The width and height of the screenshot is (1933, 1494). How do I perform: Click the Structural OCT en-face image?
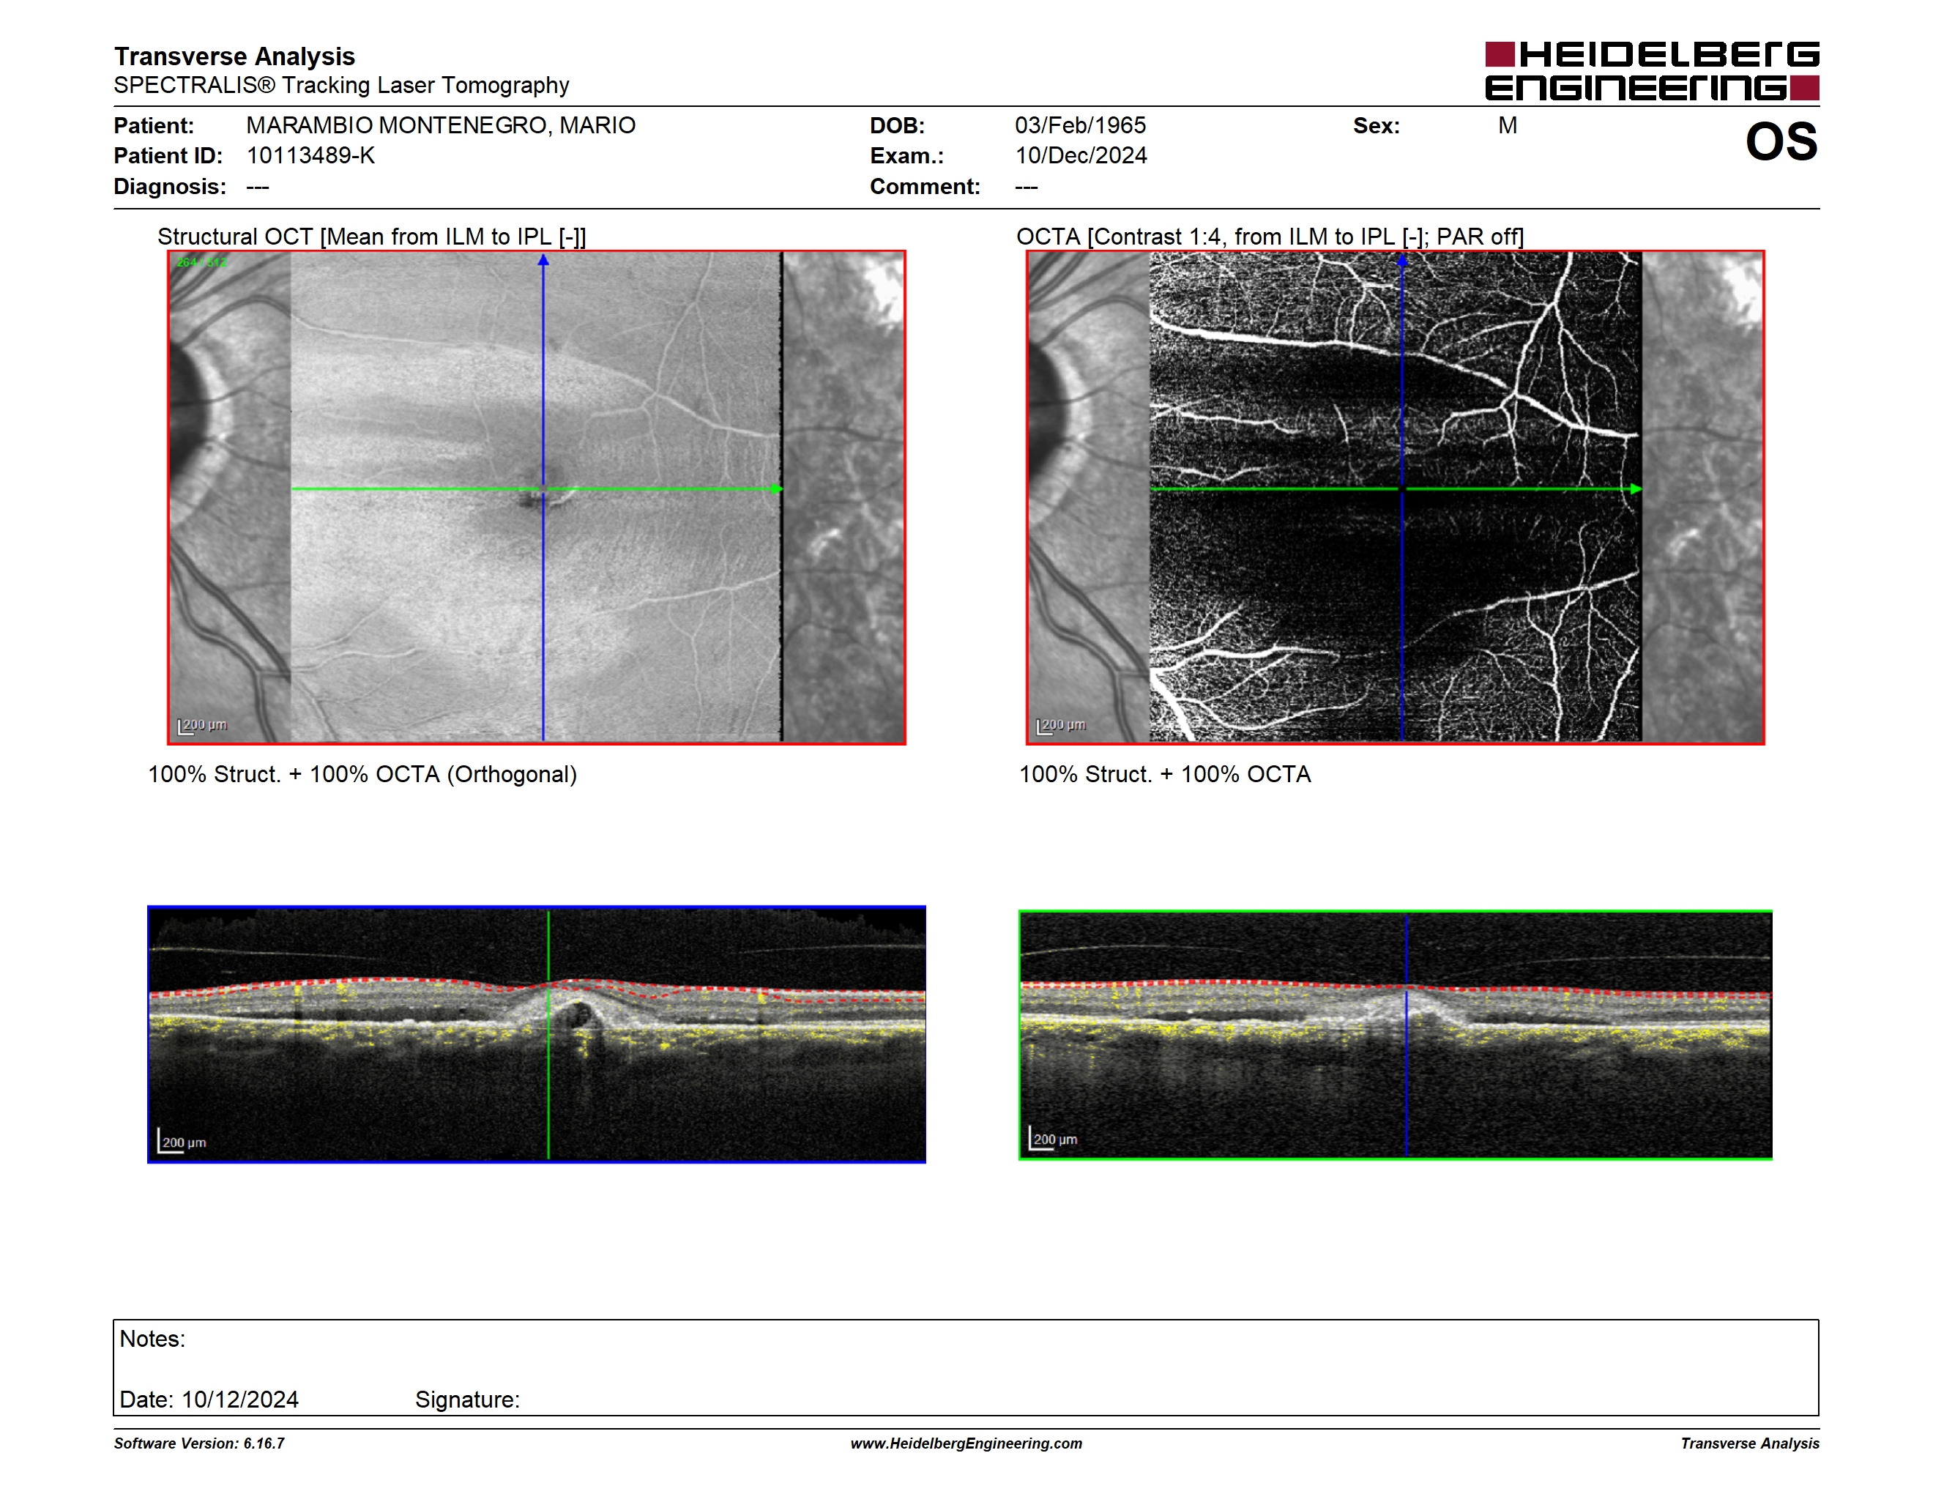click(x=537, y=497)
